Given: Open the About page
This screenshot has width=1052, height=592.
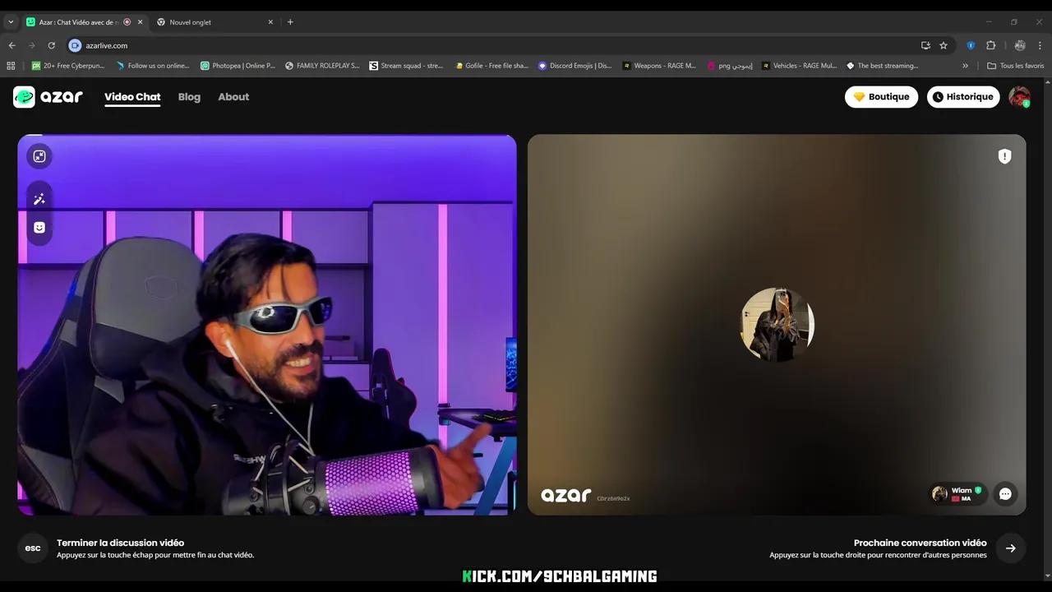Looking at the screenshot, I should click(x=233, y=96).
